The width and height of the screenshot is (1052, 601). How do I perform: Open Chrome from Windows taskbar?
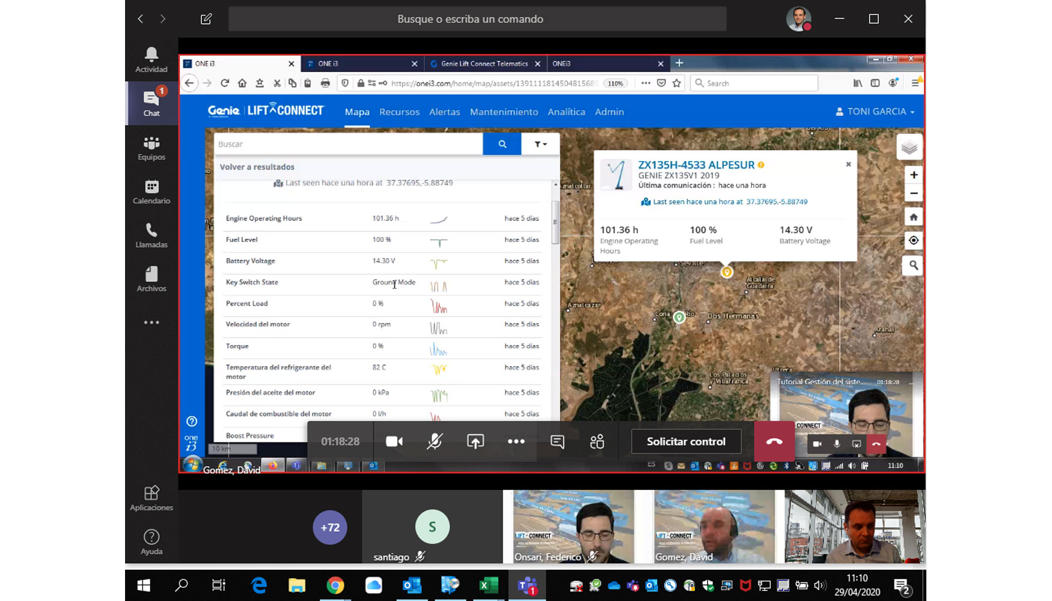(335, 585)
